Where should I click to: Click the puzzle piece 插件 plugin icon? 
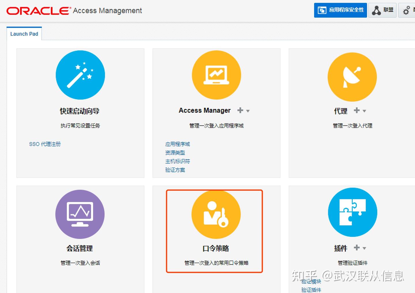pos(352,212)
